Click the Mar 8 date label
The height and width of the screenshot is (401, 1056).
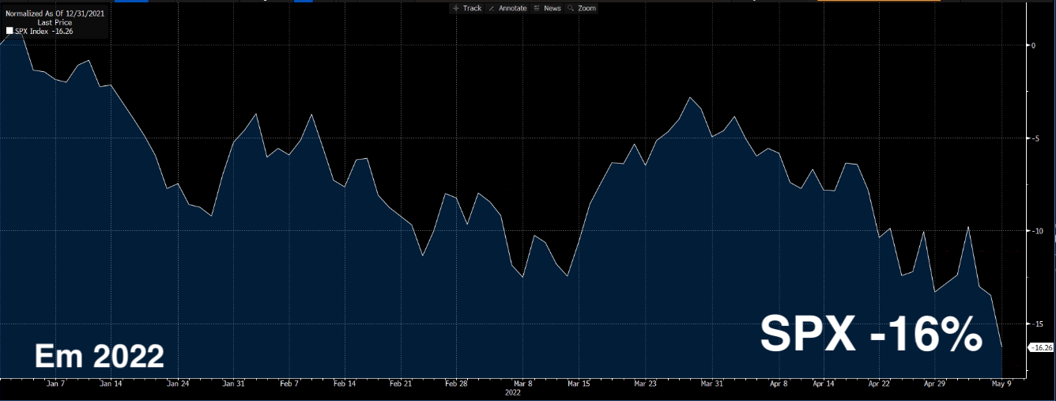click(522, 384)
